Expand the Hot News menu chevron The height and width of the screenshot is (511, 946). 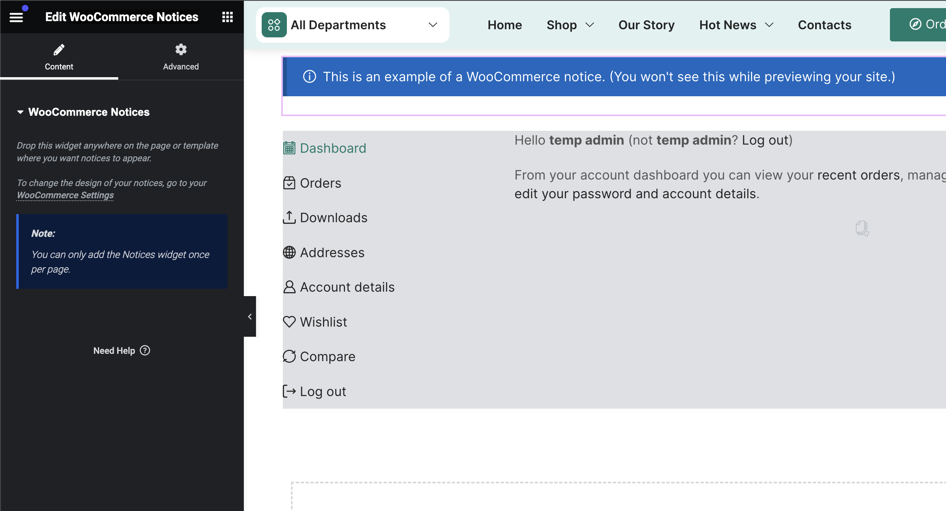(769, 25)
